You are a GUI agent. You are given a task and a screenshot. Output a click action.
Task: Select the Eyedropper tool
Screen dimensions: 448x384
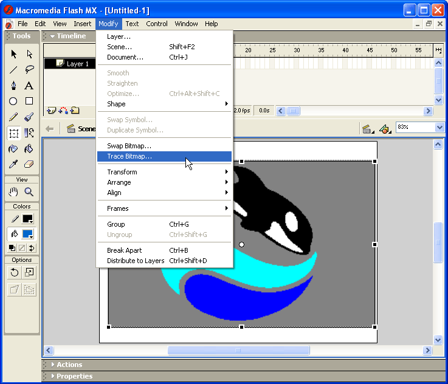tap(13, 164)
